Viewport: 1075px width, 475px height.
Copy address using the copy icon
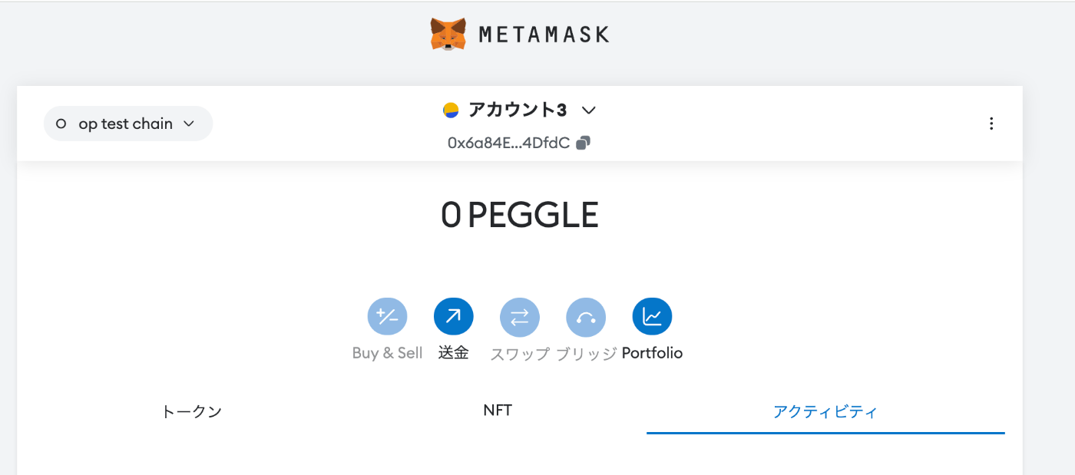[583, 143]
